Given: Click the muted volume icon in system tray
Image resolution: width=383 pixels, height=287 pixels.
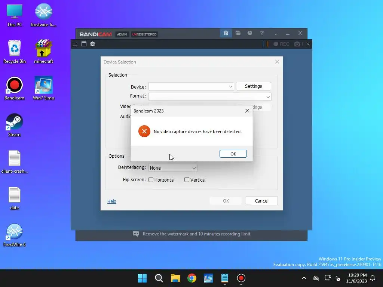Looking at the screenshot, I should click(338, 278).
